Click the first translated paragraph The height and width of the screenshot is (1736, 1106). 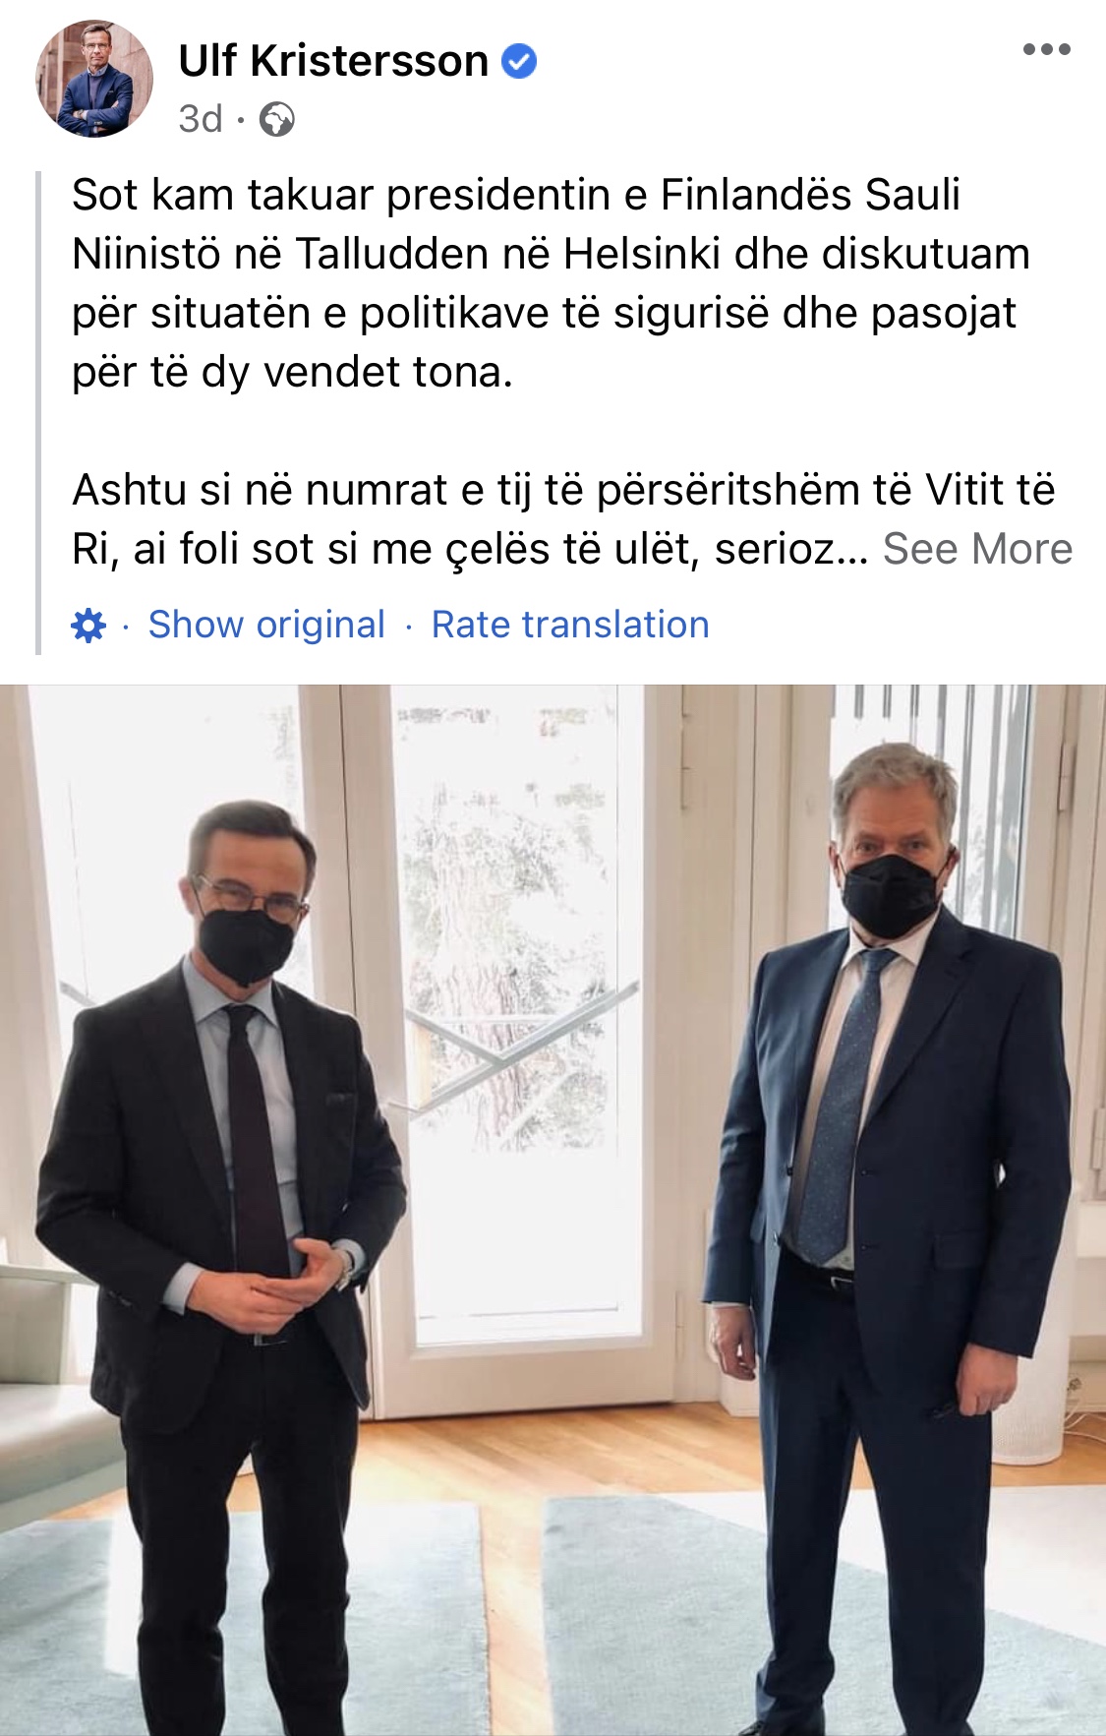pyautogui.click(x=551, y=283)
